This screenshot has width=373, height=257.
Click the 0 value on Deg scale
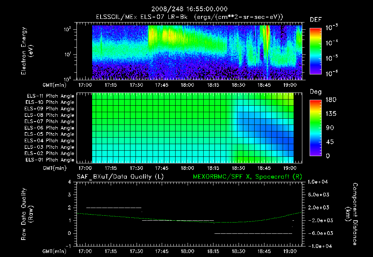[328, 156]
